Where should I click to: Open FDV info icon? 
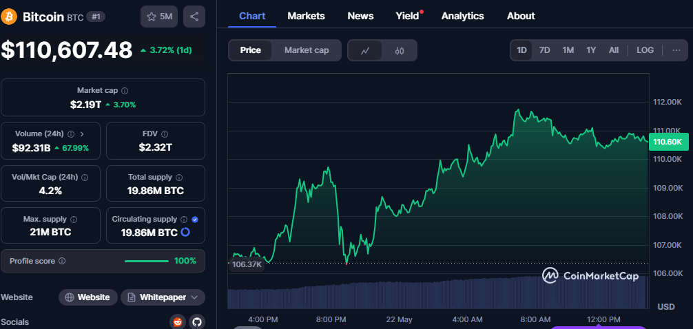pyautogui.click(x=165, y=134)
